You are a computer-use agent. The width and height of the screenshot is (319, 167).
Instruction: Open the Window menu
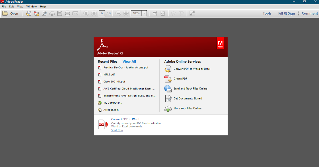click(31, 6)
